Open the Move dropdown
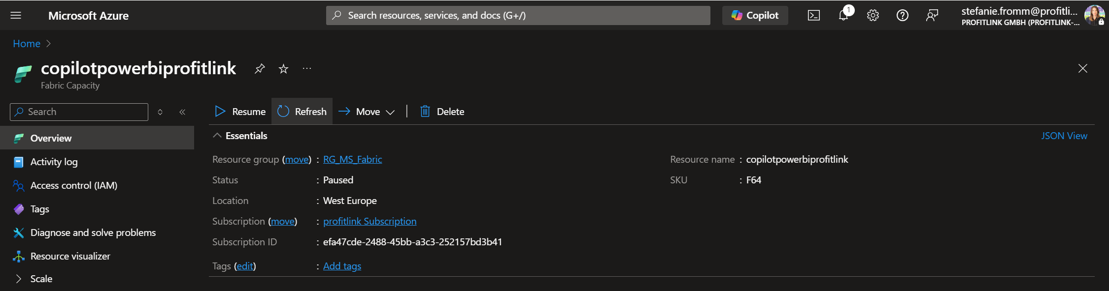This screenshot has width=1109, height=291. (367, 112)
